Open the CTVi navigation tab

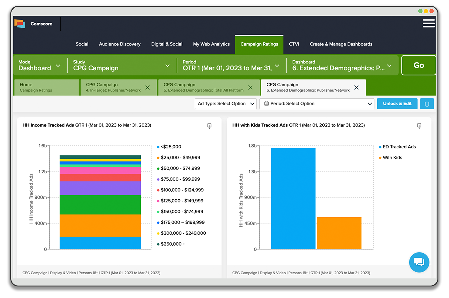click(294, 44)
